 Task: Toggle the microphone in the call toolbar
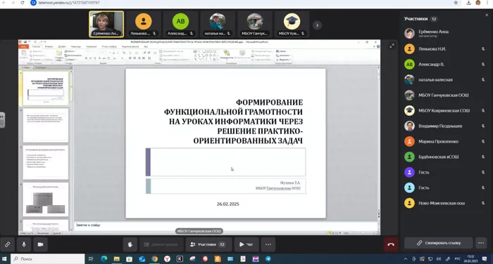click(x=24, y=244)
